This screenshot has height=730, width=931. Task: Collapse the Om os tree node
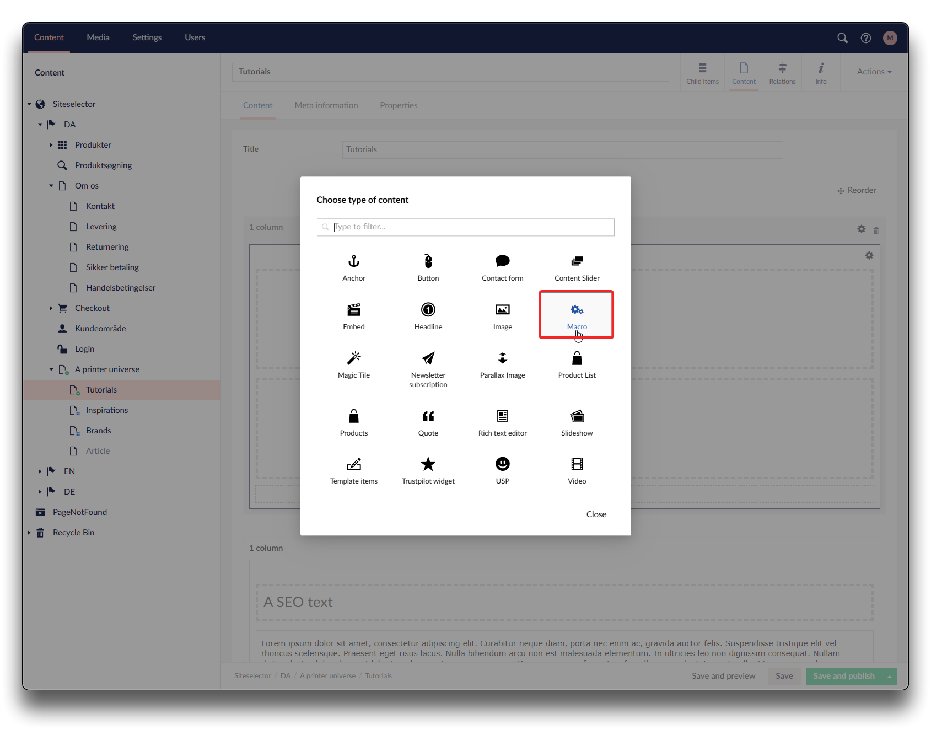pyautogui.click(x=51, y=186)
